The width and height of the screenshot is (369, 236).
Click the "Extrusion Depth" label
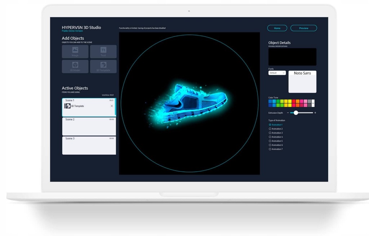(x=276, y=113)
